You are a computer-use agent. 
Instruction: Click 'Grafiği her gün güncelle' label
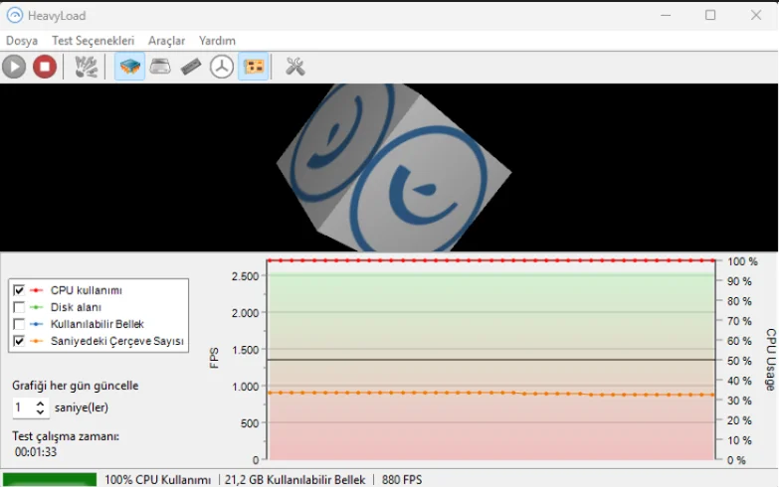76,386
